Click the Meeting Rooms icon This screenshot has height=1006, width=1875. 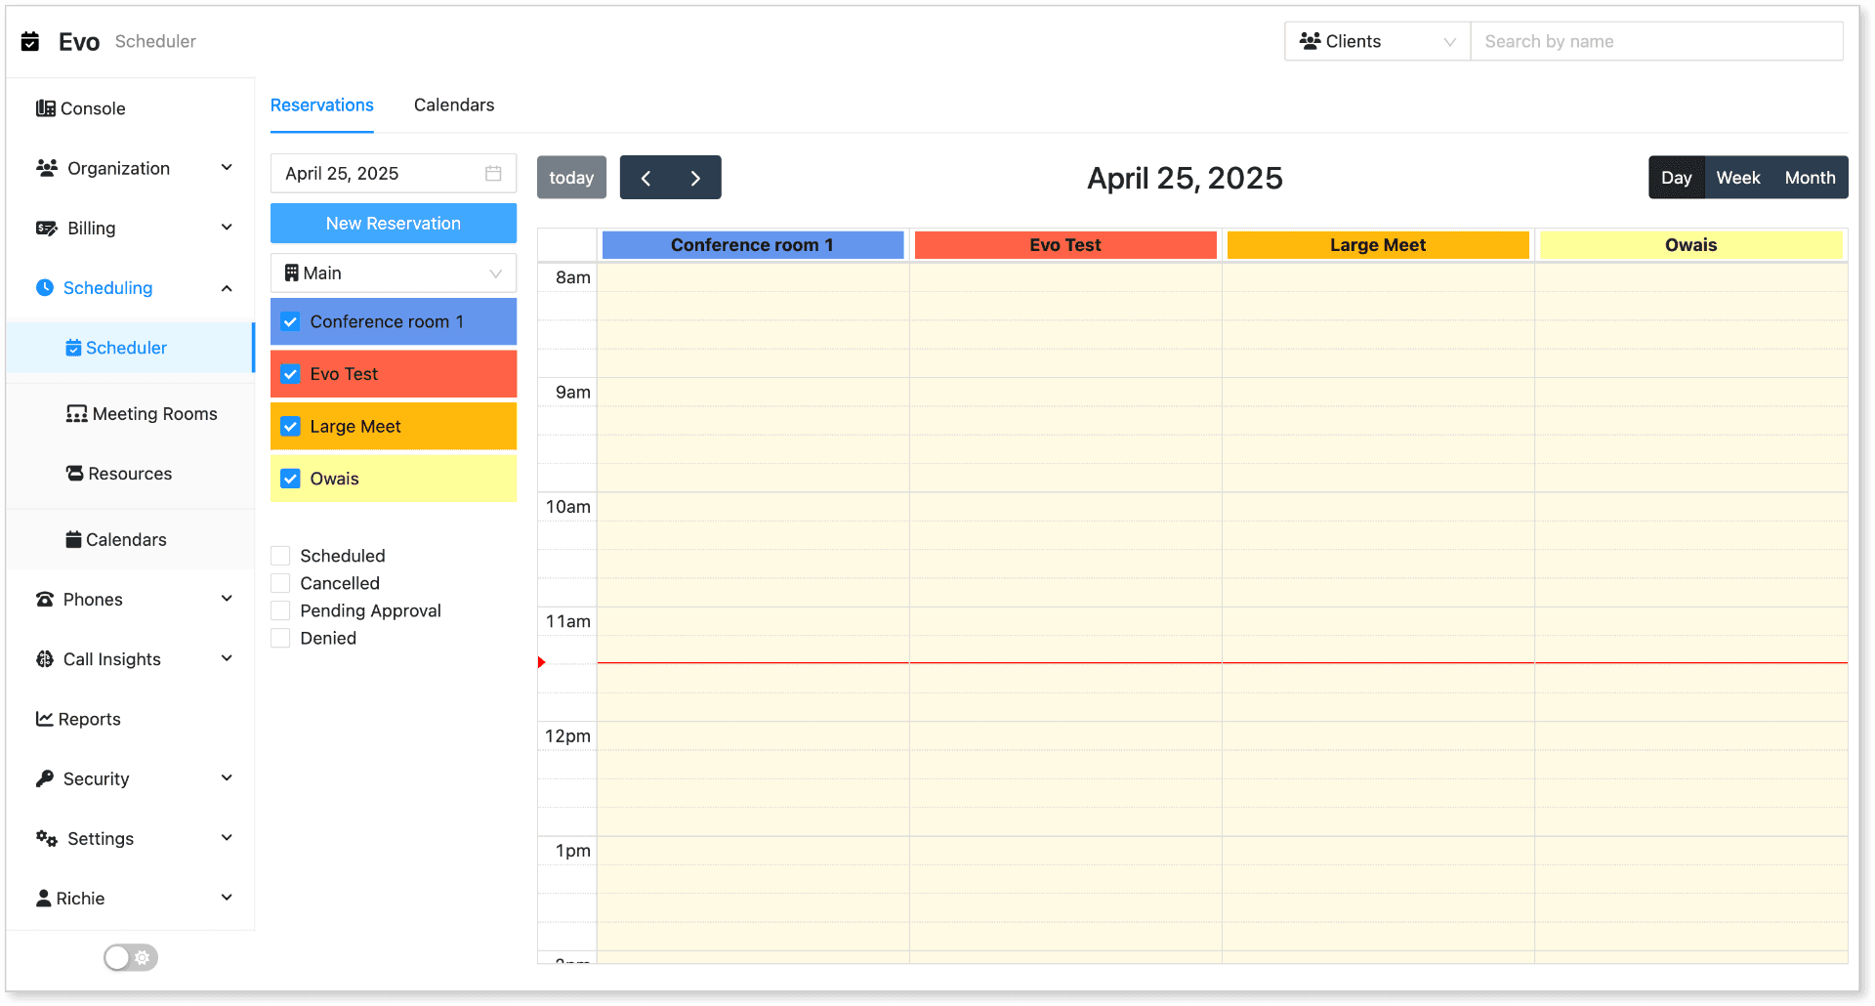[x=76, y=414]
